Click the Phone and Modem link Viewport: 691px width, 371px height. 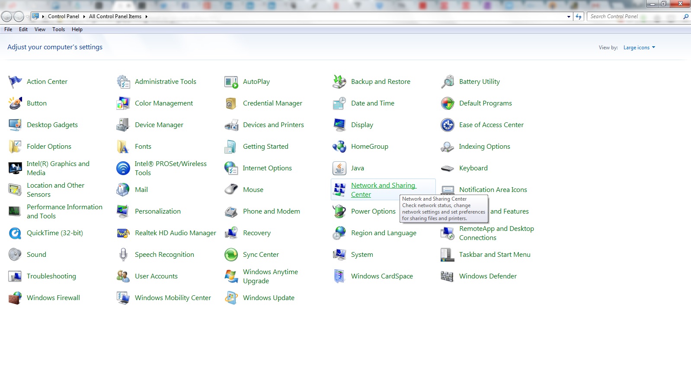pos(271,211)
